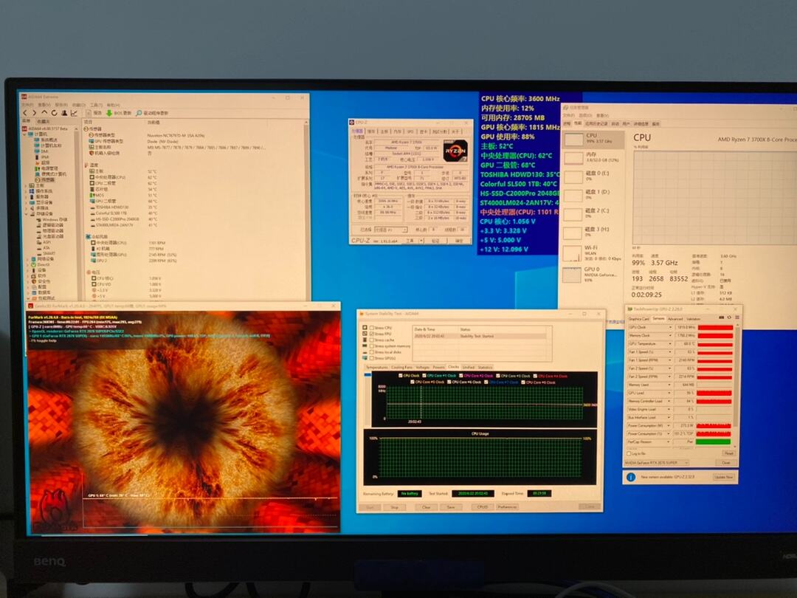This screenshot has width=797, height=598.
Task: Open the Graphics Card tab in GPU-Z
Action: (x=638, y=319)
